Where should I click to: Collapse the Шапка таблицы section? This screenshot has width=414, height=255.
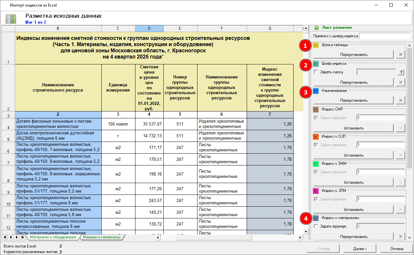point(316,45)
